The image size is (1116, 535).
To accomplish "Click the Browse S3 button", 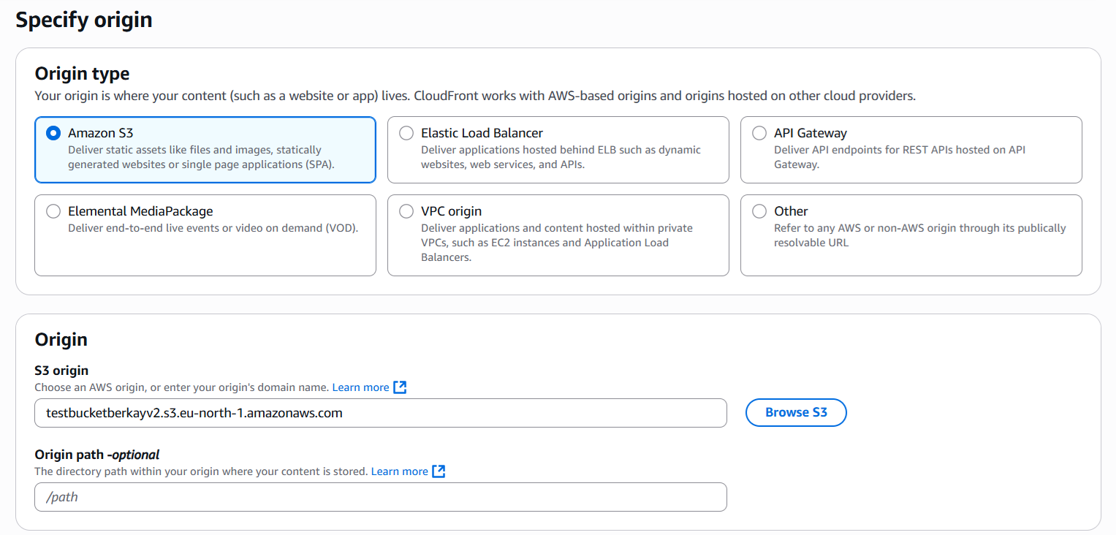I will [795, 412].
